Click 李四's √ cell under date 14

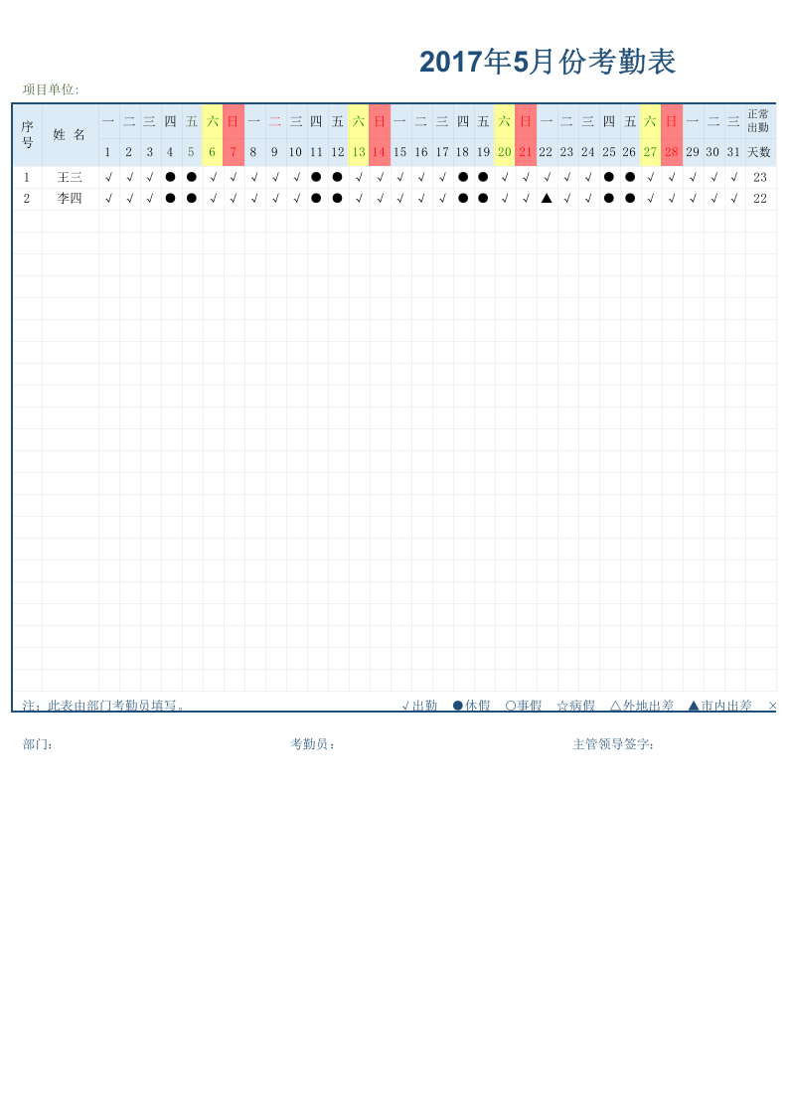click(380, 199)
